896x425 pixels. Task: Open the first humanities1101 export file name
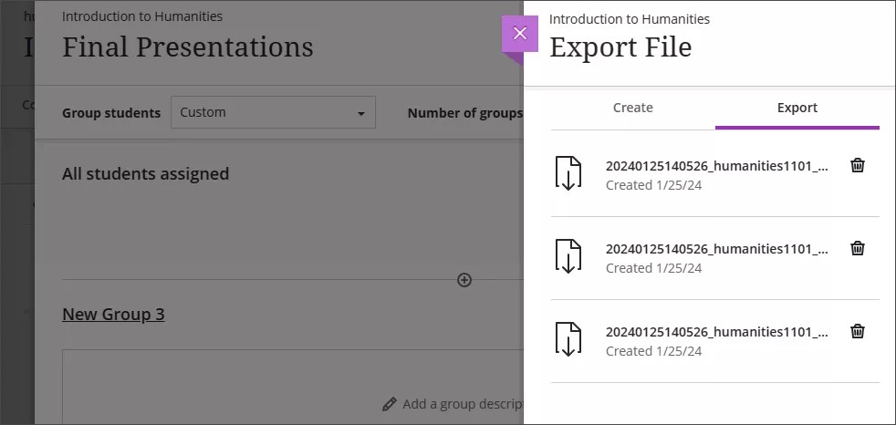coord(716,166)
